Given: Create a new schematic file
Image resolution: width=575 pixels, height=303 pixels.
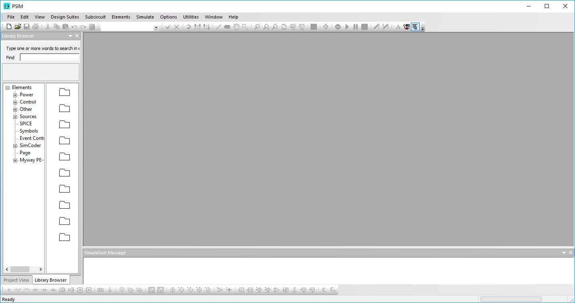Looking at the screenshot, I should tap(9, 27).
